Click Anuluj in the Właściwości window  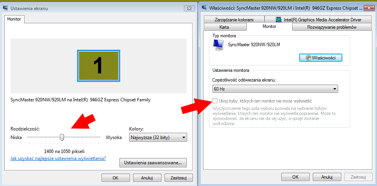click(x=327, y=177)
